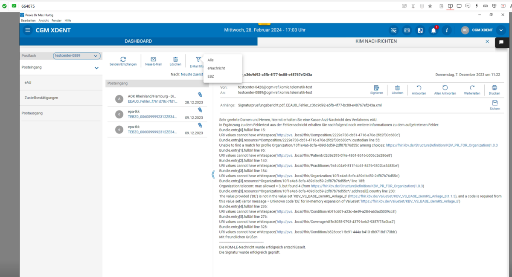Open the eAU folder

pyautogui.click(x=28, y=82)
